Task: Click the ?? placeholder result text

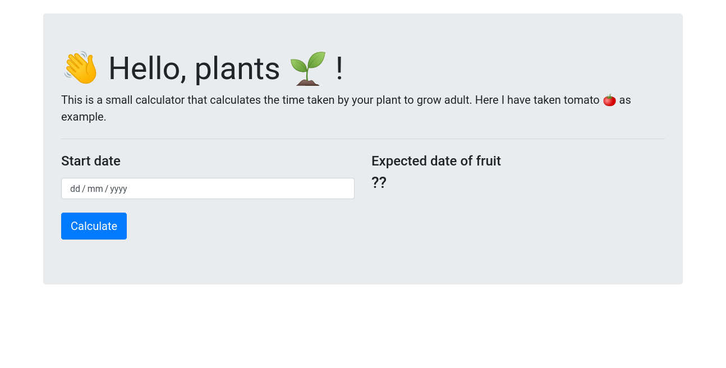Action: pos(379,182)
